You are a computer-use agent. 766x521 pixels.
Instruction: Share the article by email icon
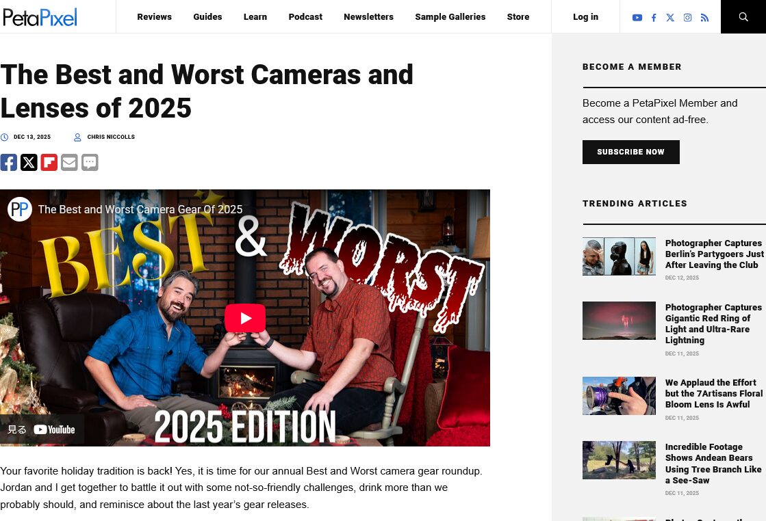(69, 162)
